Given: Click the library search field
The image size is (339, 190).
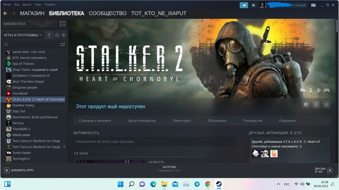Looking at the screenshot, I should pyautogui.click(x=34, y=44).
